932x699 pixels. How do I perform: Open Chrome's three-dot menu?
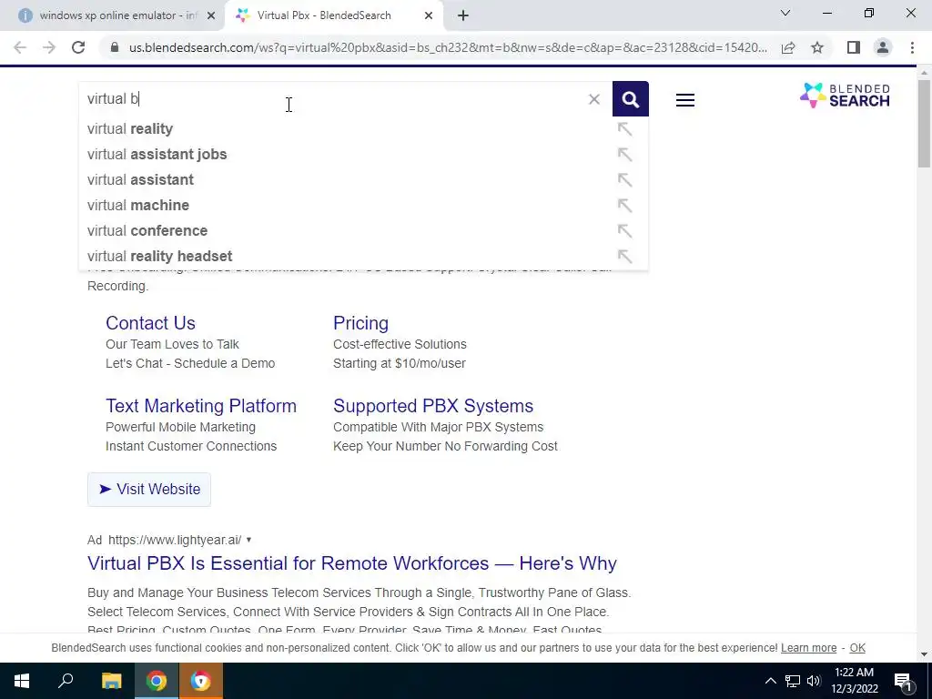912,47
